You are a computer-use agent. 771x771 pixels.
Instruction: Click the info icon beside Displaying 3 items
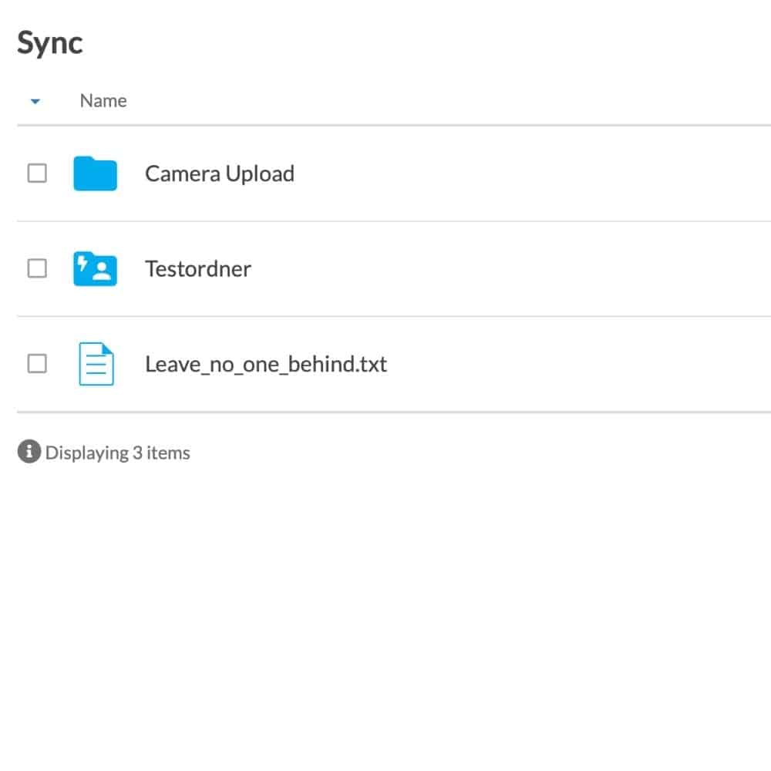pos(29,451)
